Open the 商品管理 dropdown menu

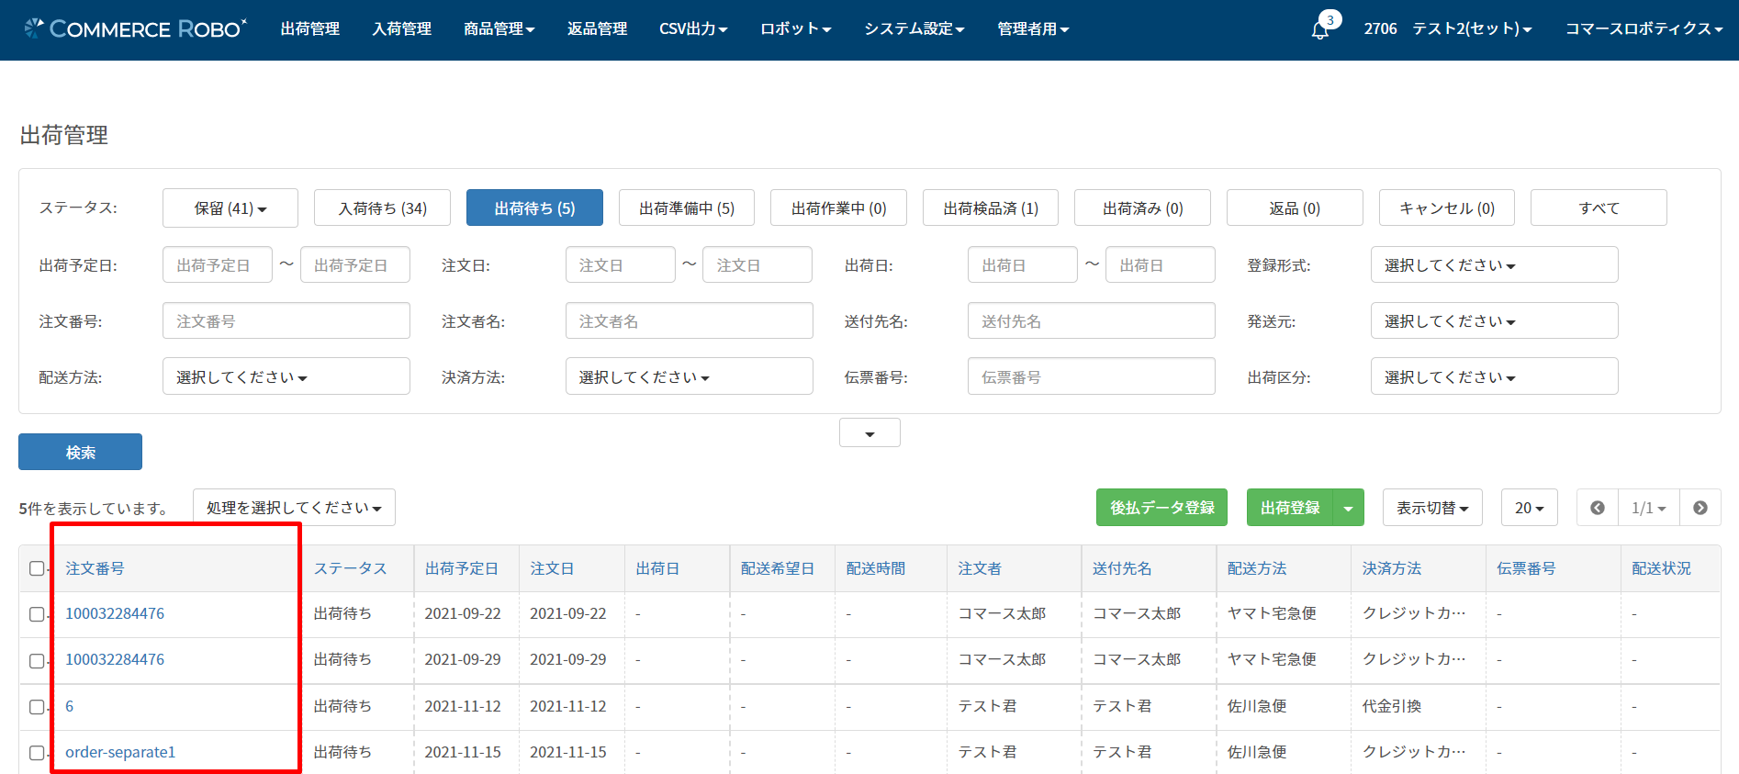(499, 29)
